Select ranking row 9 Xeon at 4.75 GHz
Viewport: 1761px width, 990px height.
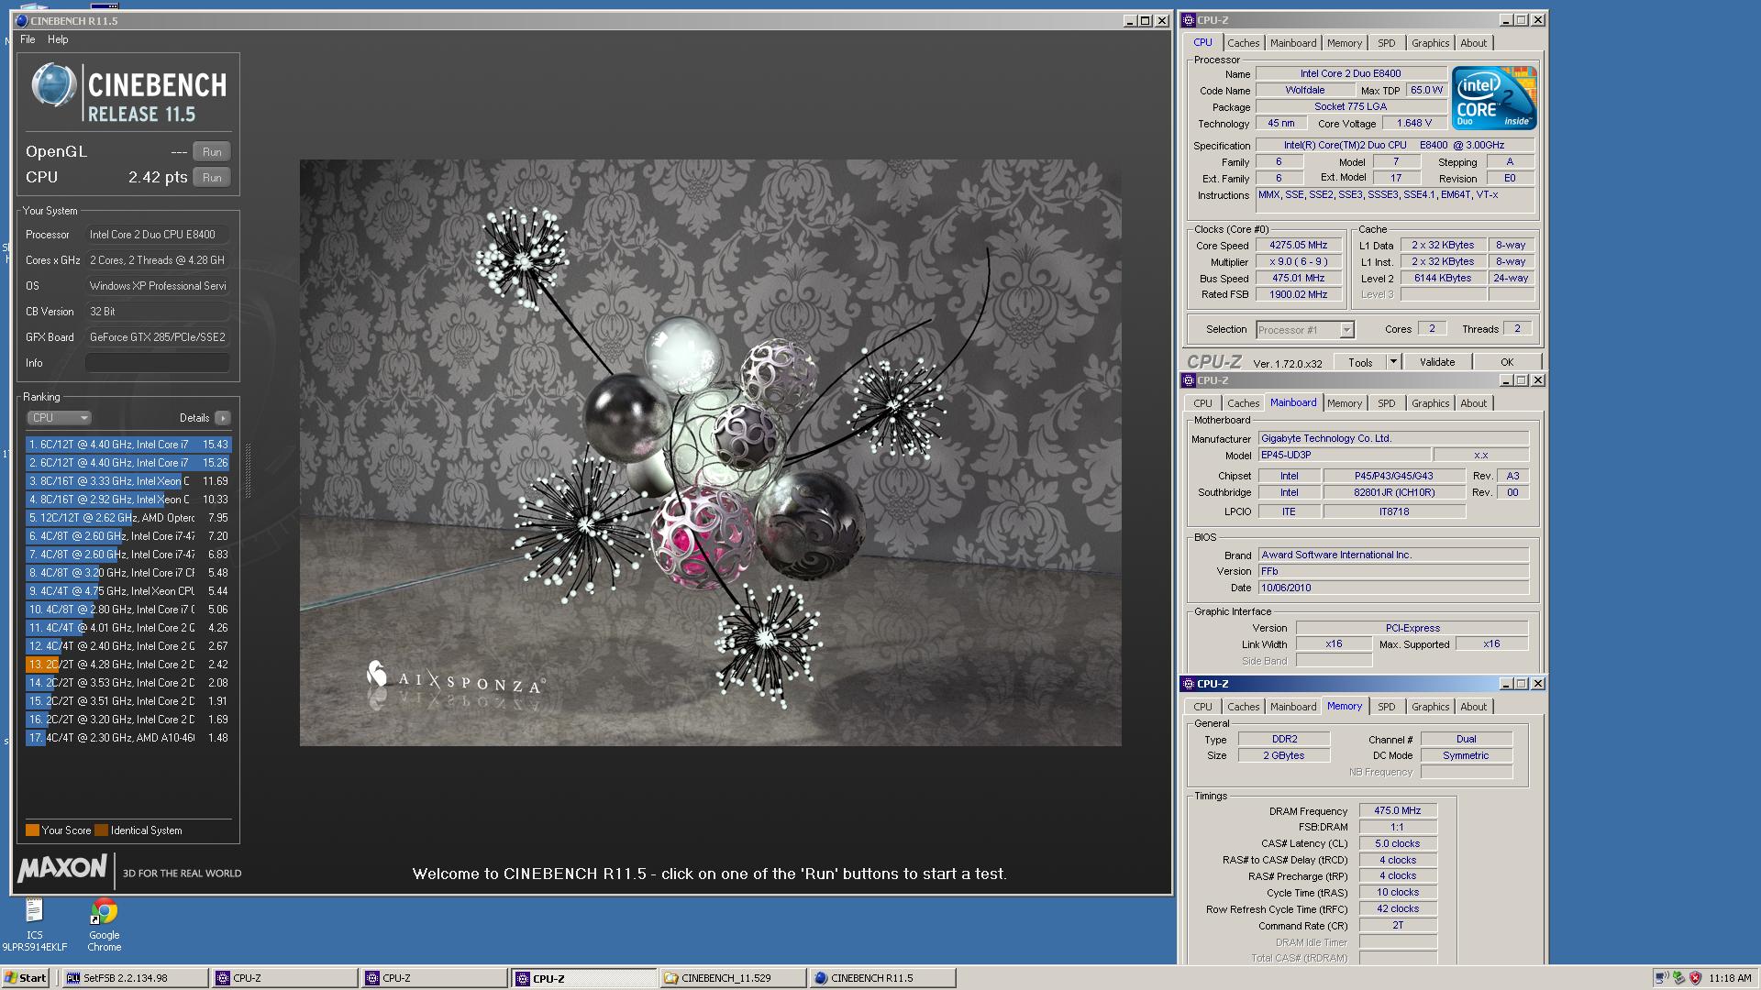tap(128, 591)
